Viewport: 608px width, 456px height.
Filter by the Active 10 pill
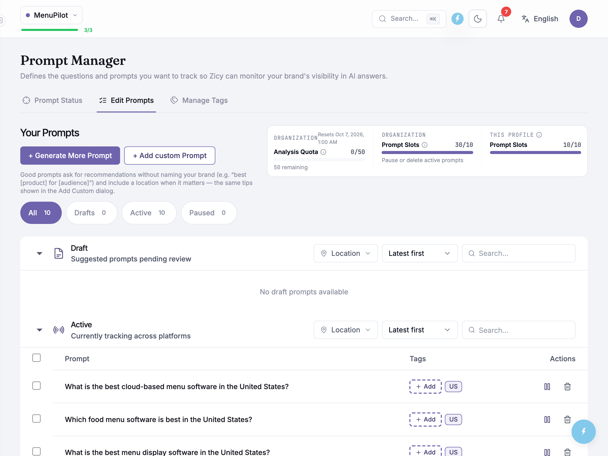click(x=149, y=213)
